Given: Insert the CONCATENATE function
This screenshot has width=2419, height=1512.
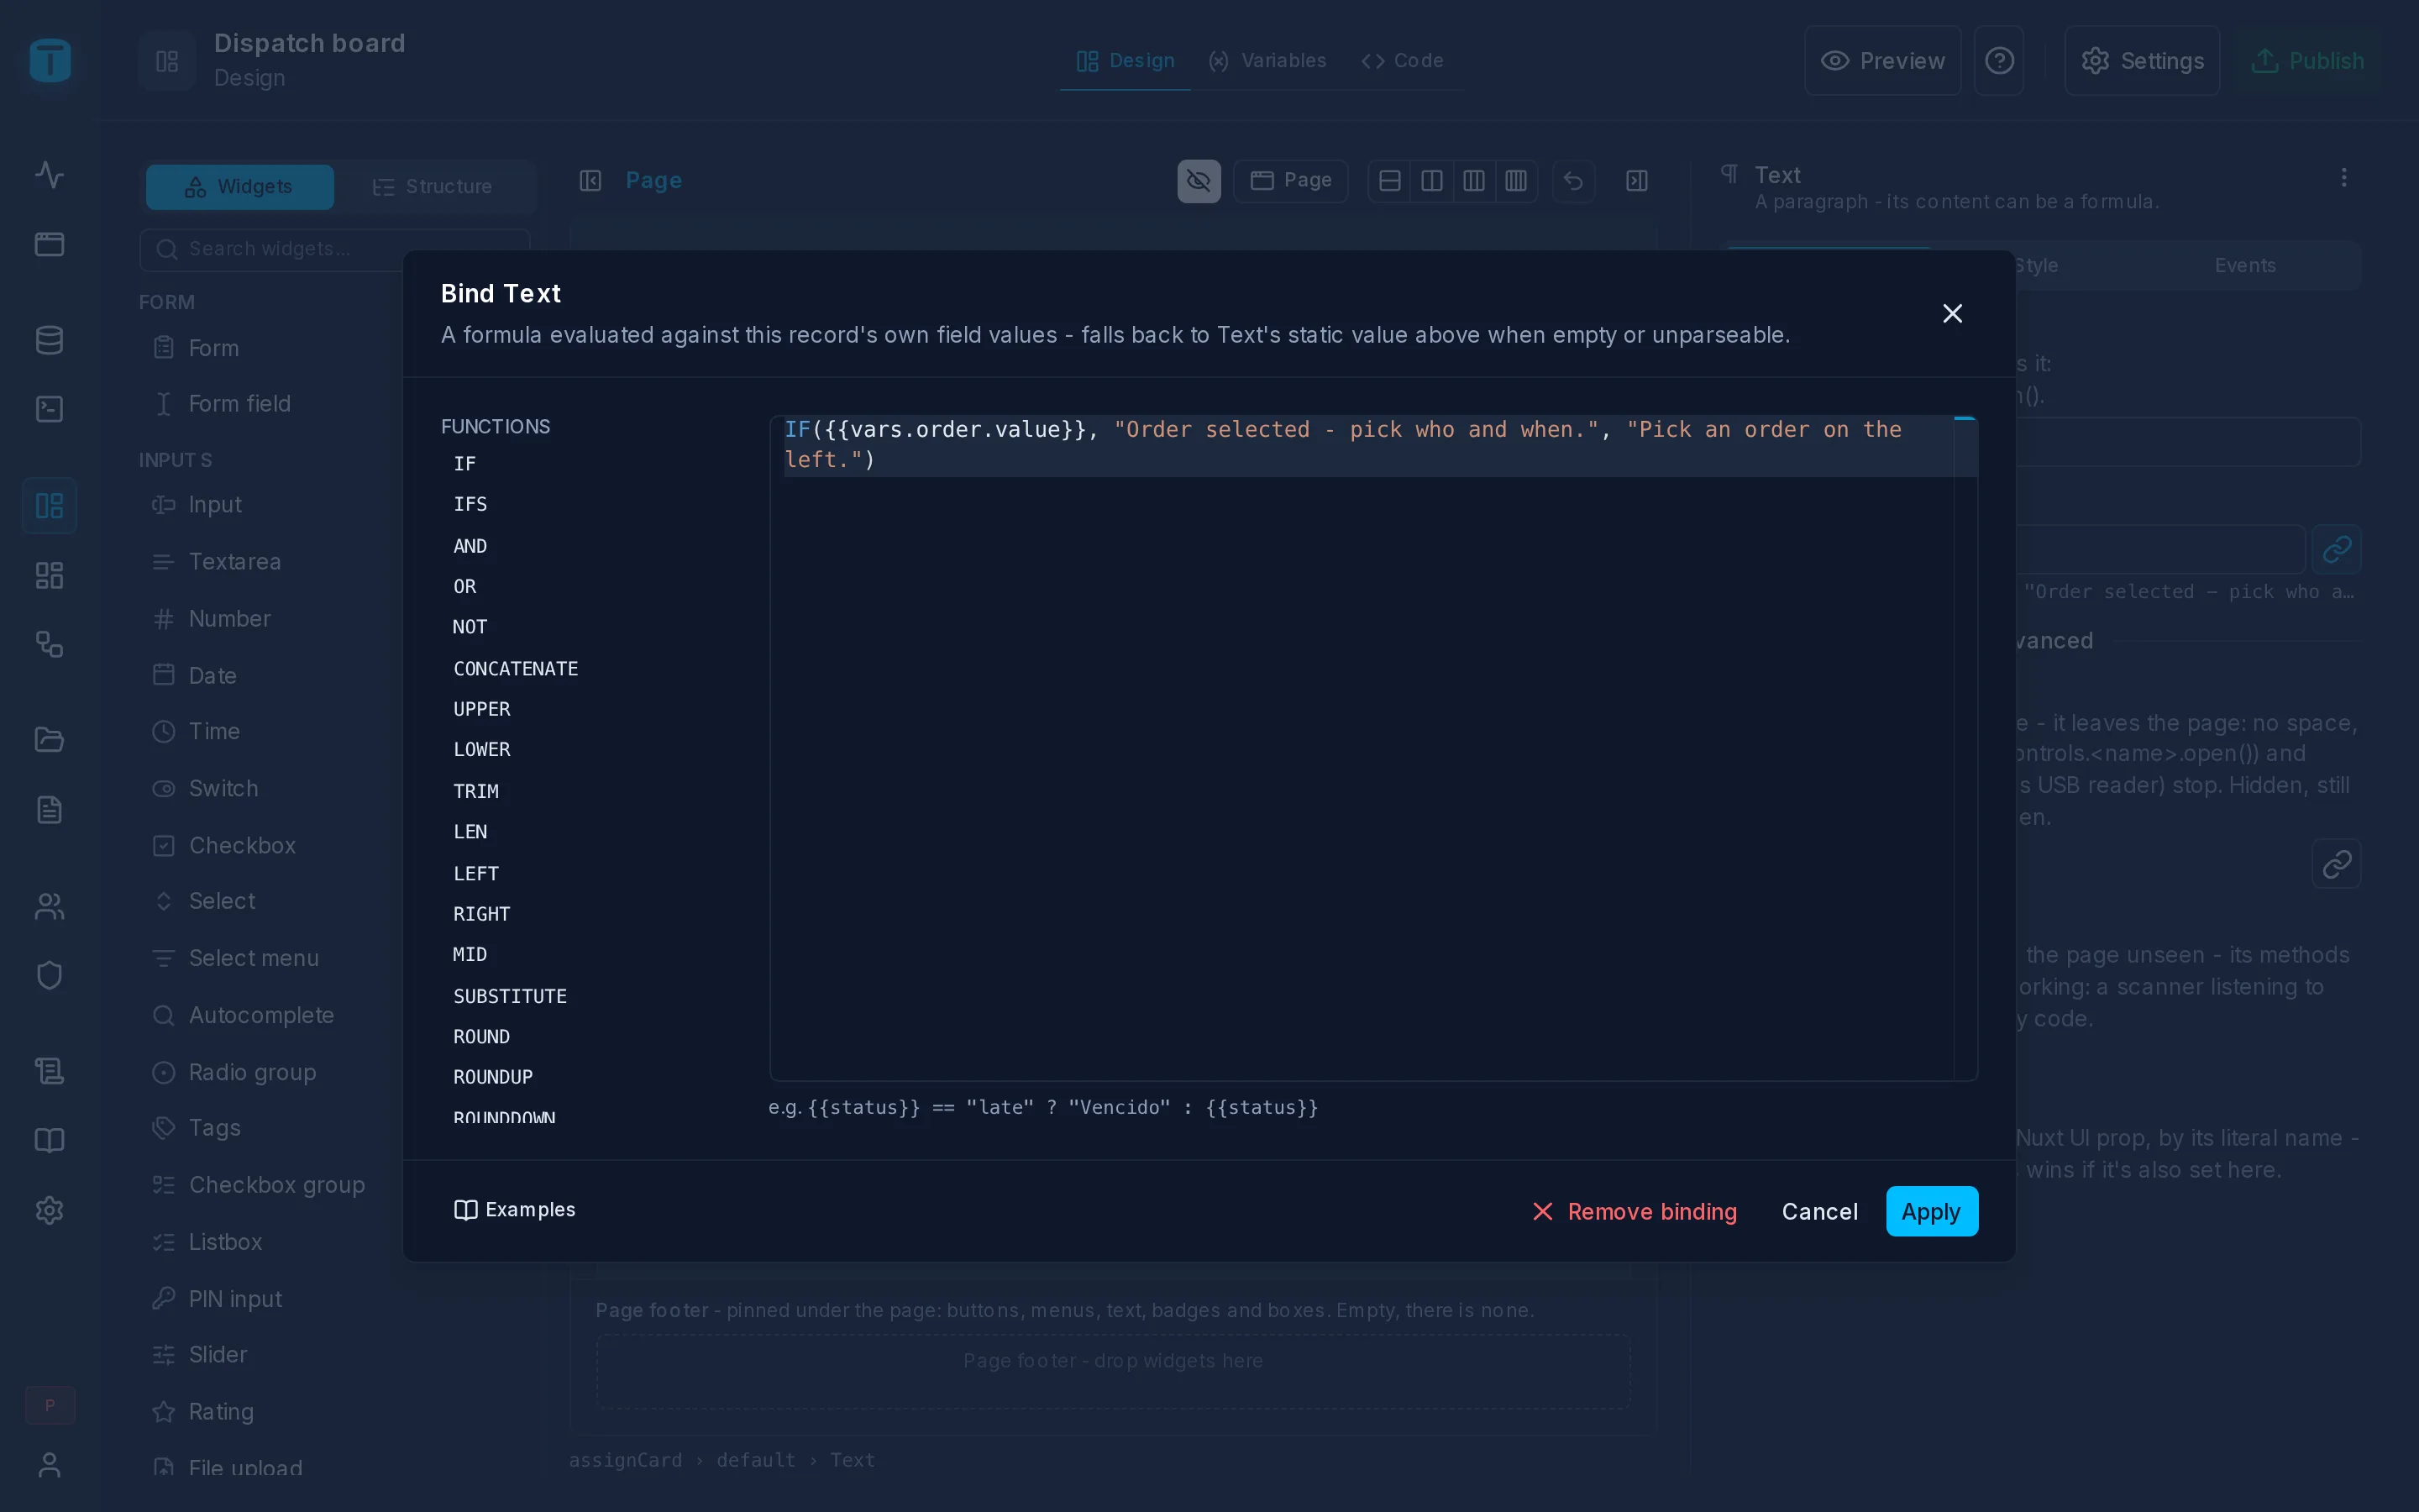Looking at the screenshot, I should [x=516, y=668].
